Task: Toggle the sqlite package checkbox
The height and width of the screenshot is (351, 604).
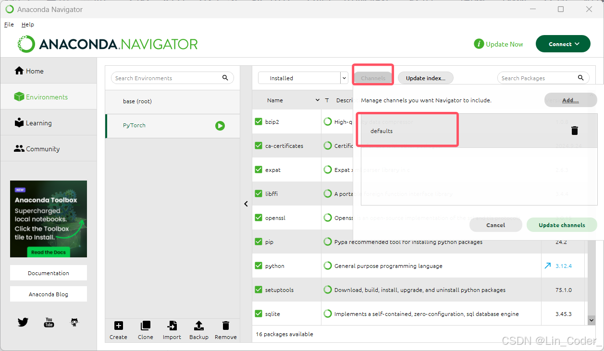Action: pos(259,314)
